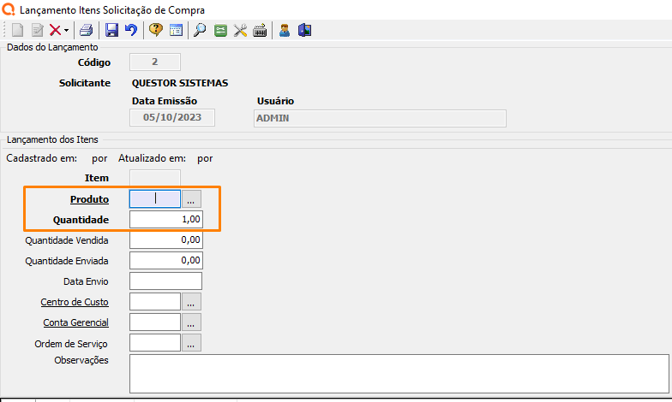Click the wrench and screwdriver tools icon
The height and width of the screenshot is (402, 672).
tap(240, 31)
